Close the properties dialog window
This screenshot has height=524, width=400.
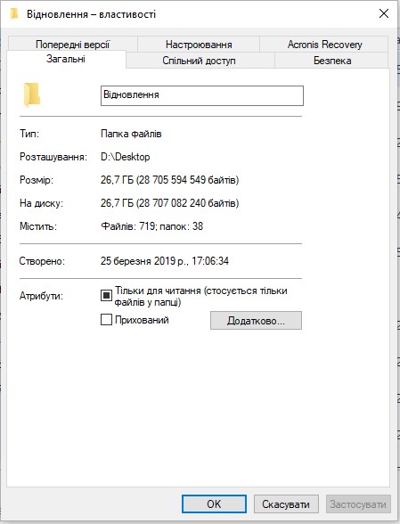pos(384,13)
